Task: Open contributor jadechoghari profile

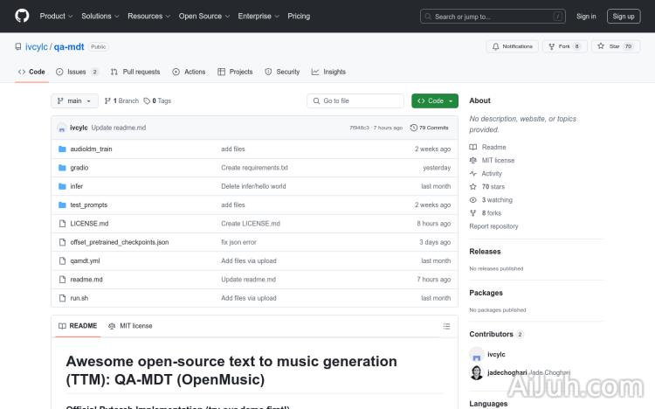Action: [507, 372]
